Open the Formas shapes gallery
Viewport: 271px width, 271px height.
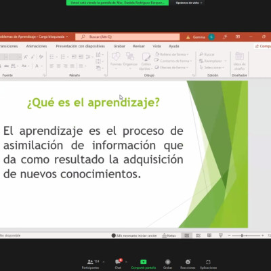pyautogui.click(x=116, y=61)
